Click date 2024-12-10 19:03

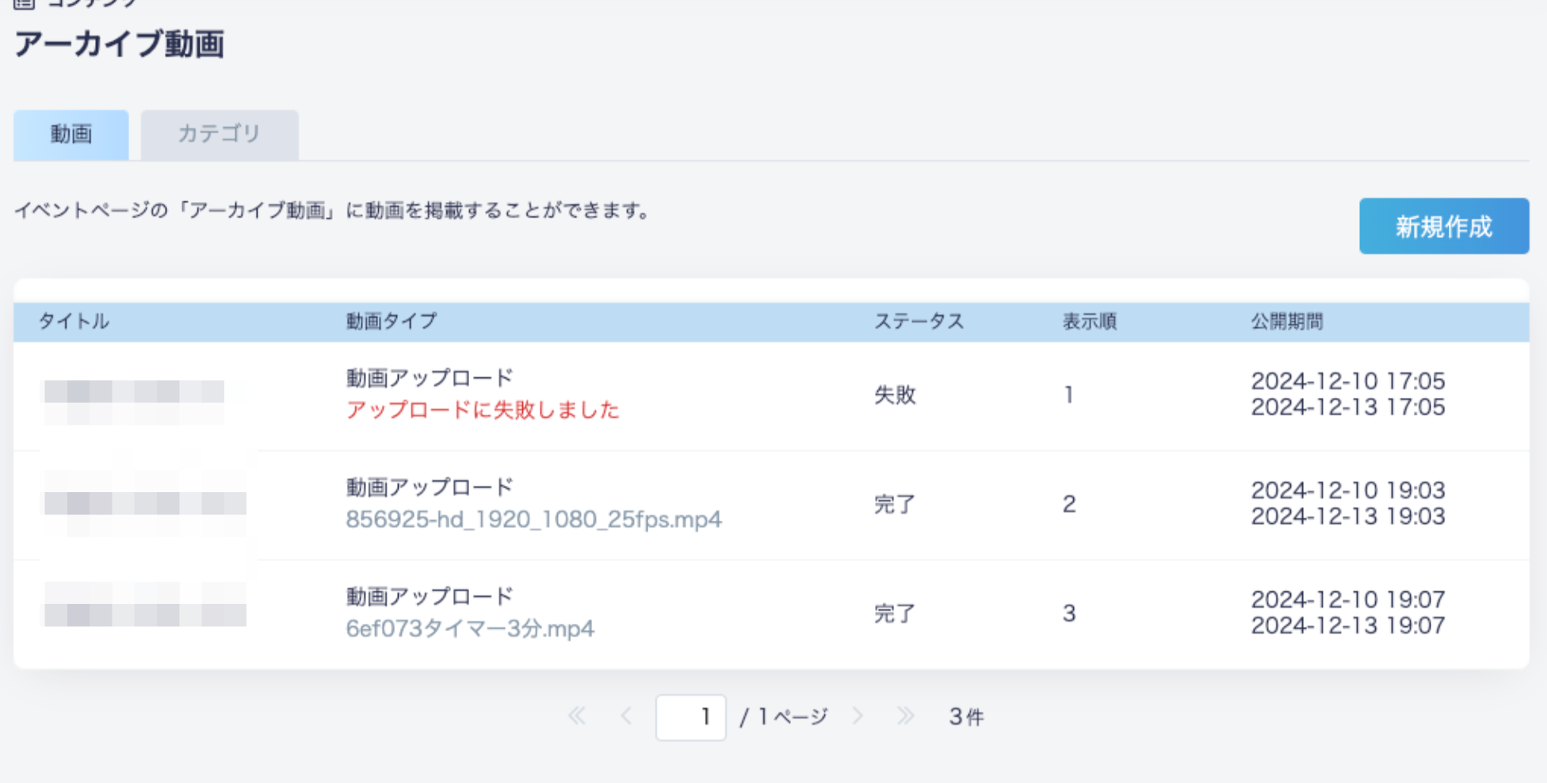pyautogui.click(x=1348, y=491)
